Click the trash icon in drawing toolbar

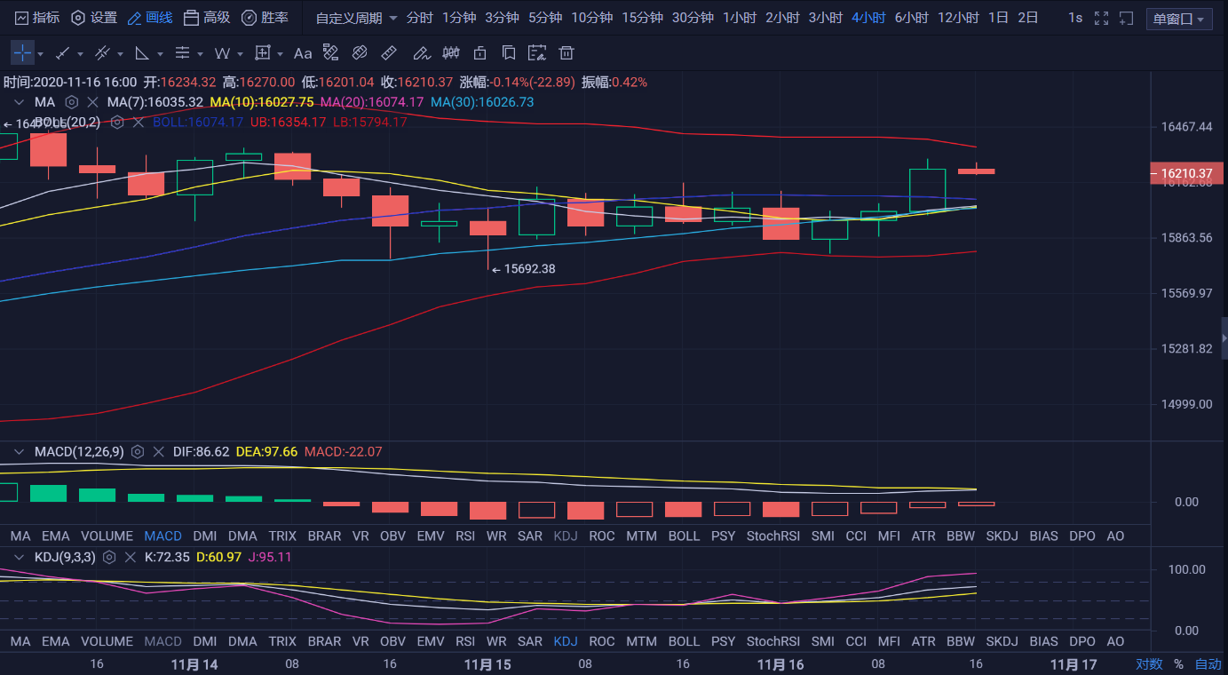click(566, 53)
